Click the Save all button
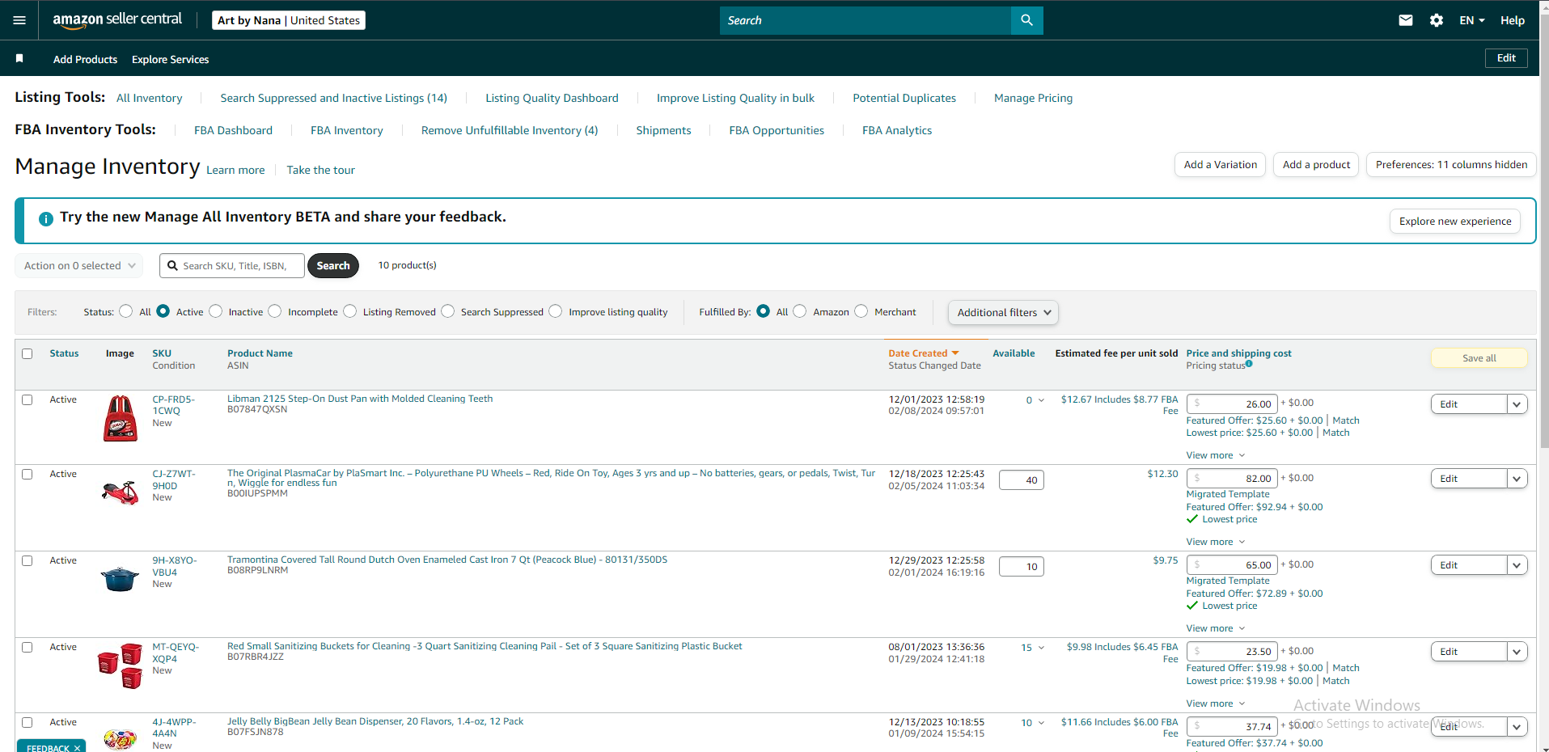The height and width of the screenshot is (752, 1549). (1479, 358)
